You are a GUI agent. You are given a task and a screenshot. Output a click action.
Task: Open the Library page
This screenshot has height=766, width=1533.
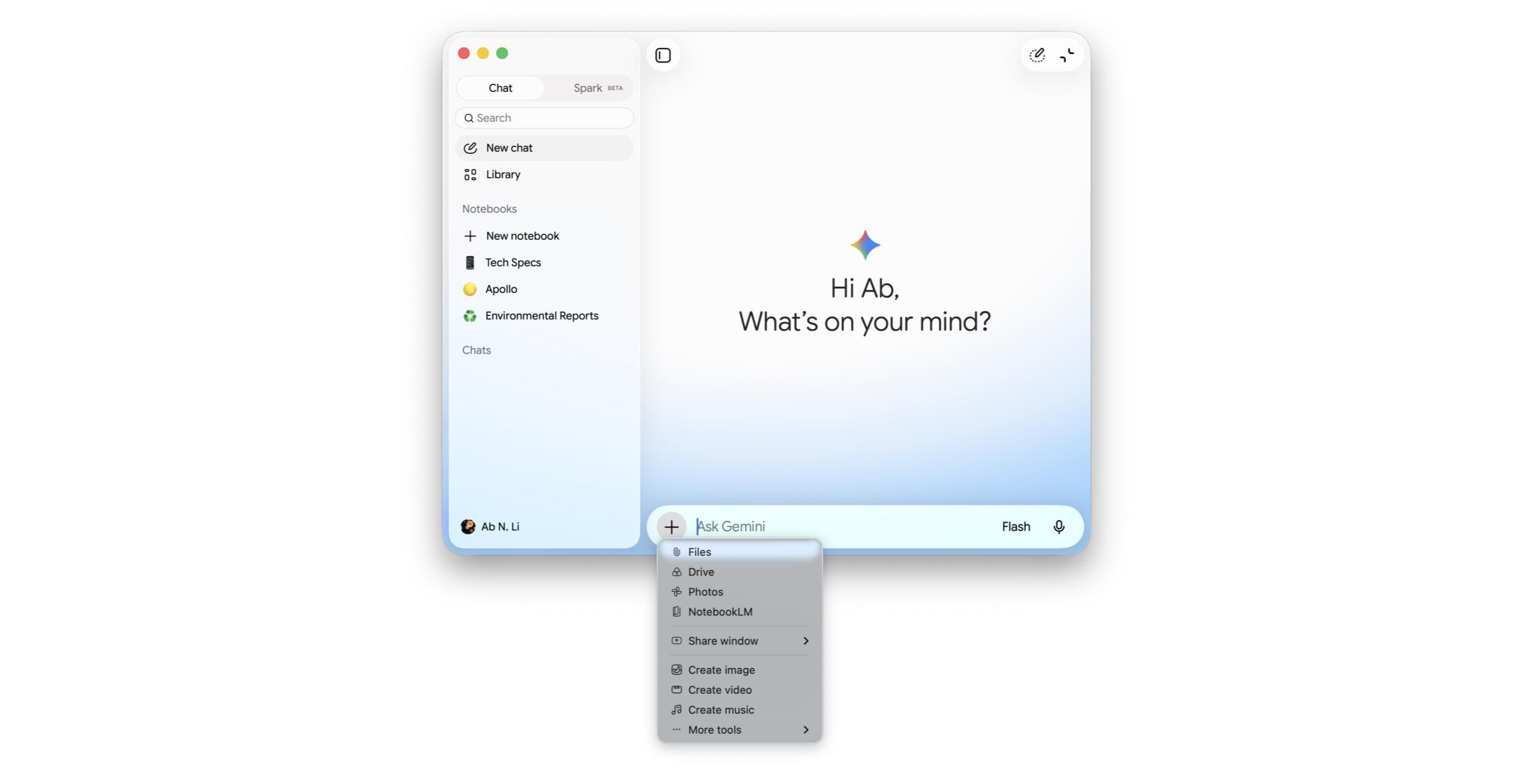click(x=545, y=175)
